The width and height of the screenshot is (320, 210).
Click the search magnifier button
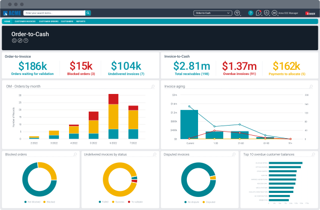[88, 13]
